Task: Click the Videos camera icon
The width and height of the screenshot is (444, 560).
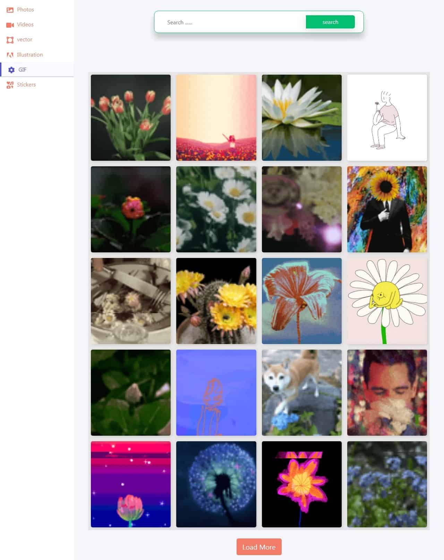Action: [10, 25]
